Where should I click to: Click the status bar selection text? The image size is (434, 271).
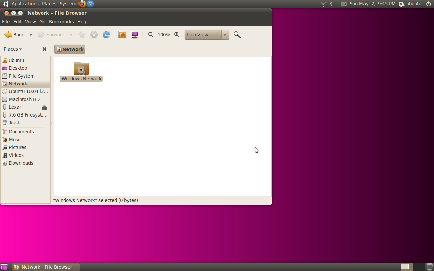[x=95, y=200]
